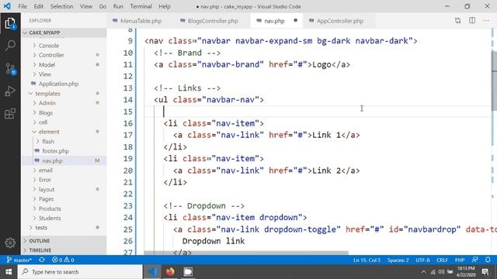Open the Source Control view
Viewport: 497px width, 279px height.
point(10,68)
